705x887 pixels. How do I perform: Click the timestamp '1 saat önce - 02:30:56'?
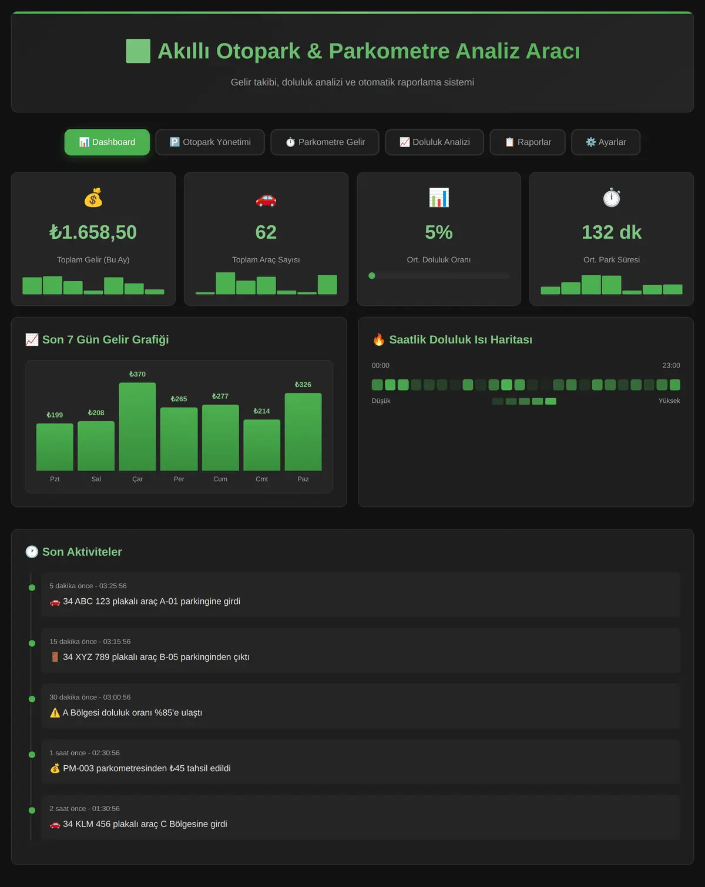click(x=85, y=753)
